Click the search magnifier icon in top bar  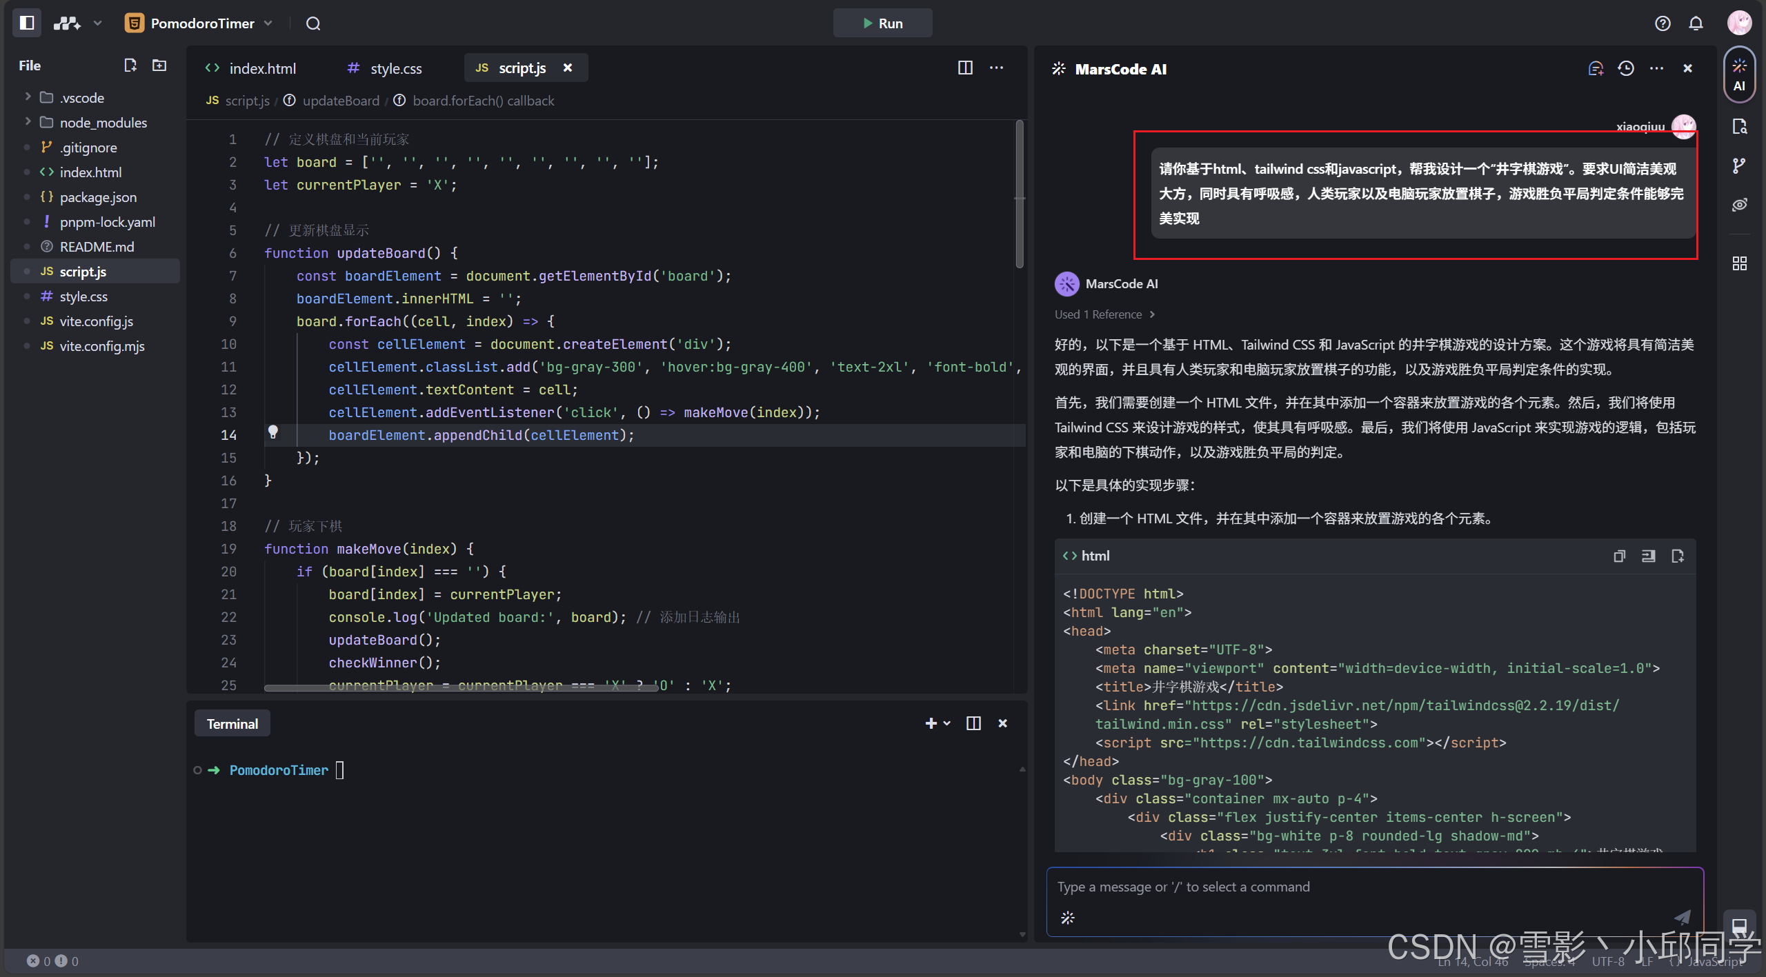[313, 23]
